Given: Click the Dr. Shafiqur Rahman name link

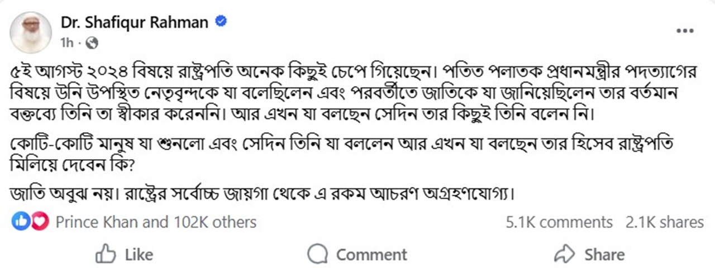Looking at the screenshot, I should [134, 22].
